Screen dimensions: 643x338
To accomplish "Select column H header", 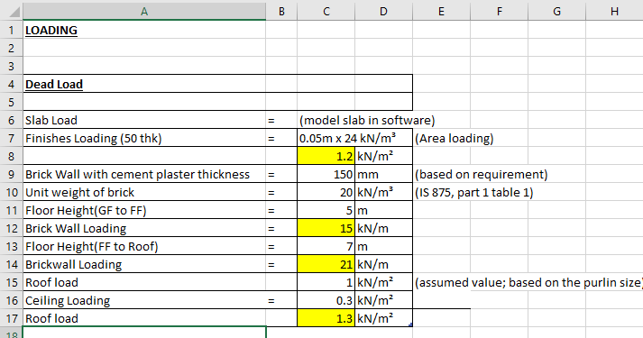I will [614, 12].
